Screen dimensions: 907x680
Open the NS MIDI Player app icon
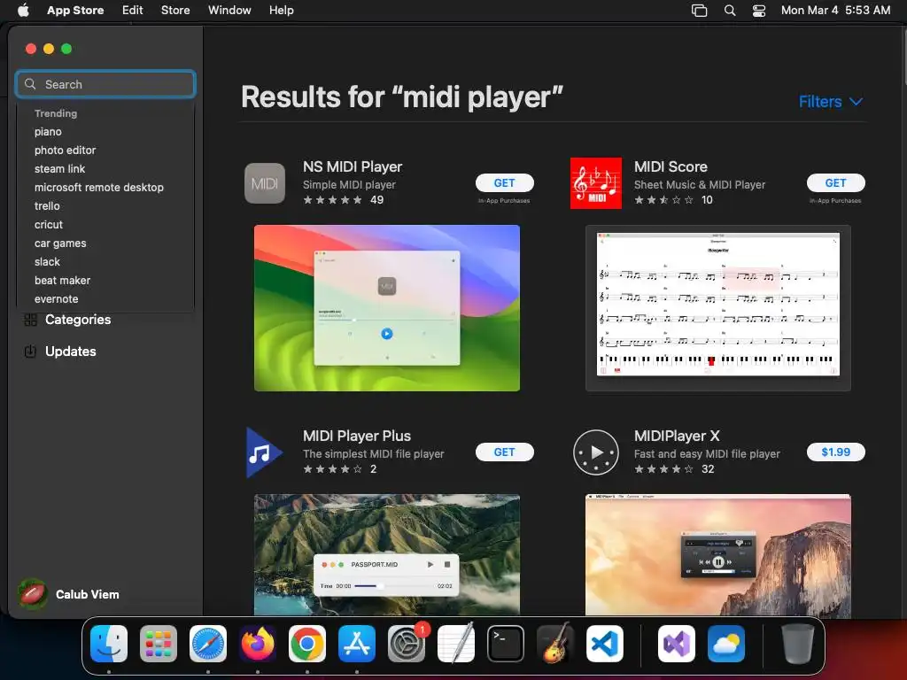tap(265, 183)
